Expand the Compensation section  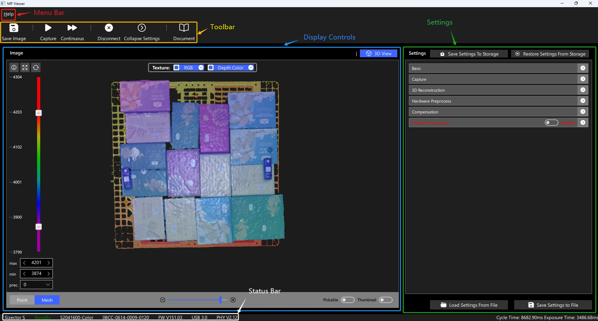[583, 112]
